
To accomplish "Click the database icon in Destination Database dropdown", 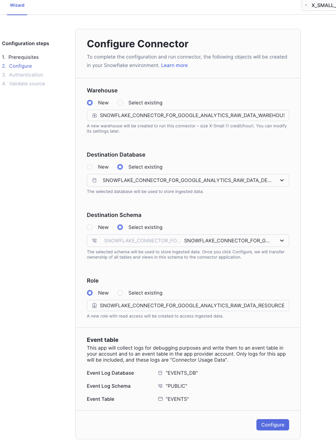I will [x=94, y=180].
